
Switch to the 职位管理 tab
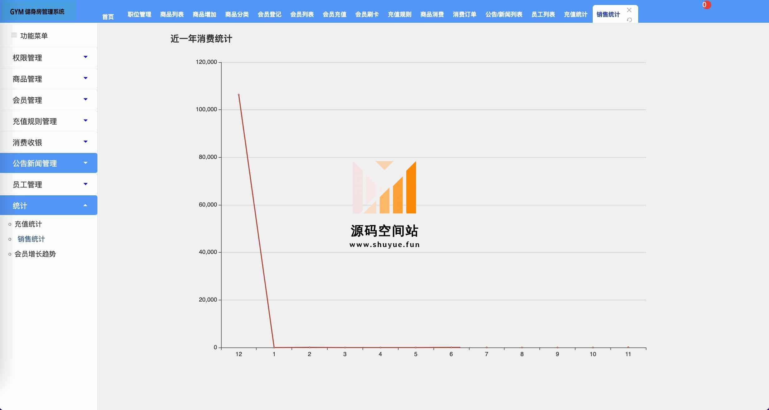[x=140, y=14]
